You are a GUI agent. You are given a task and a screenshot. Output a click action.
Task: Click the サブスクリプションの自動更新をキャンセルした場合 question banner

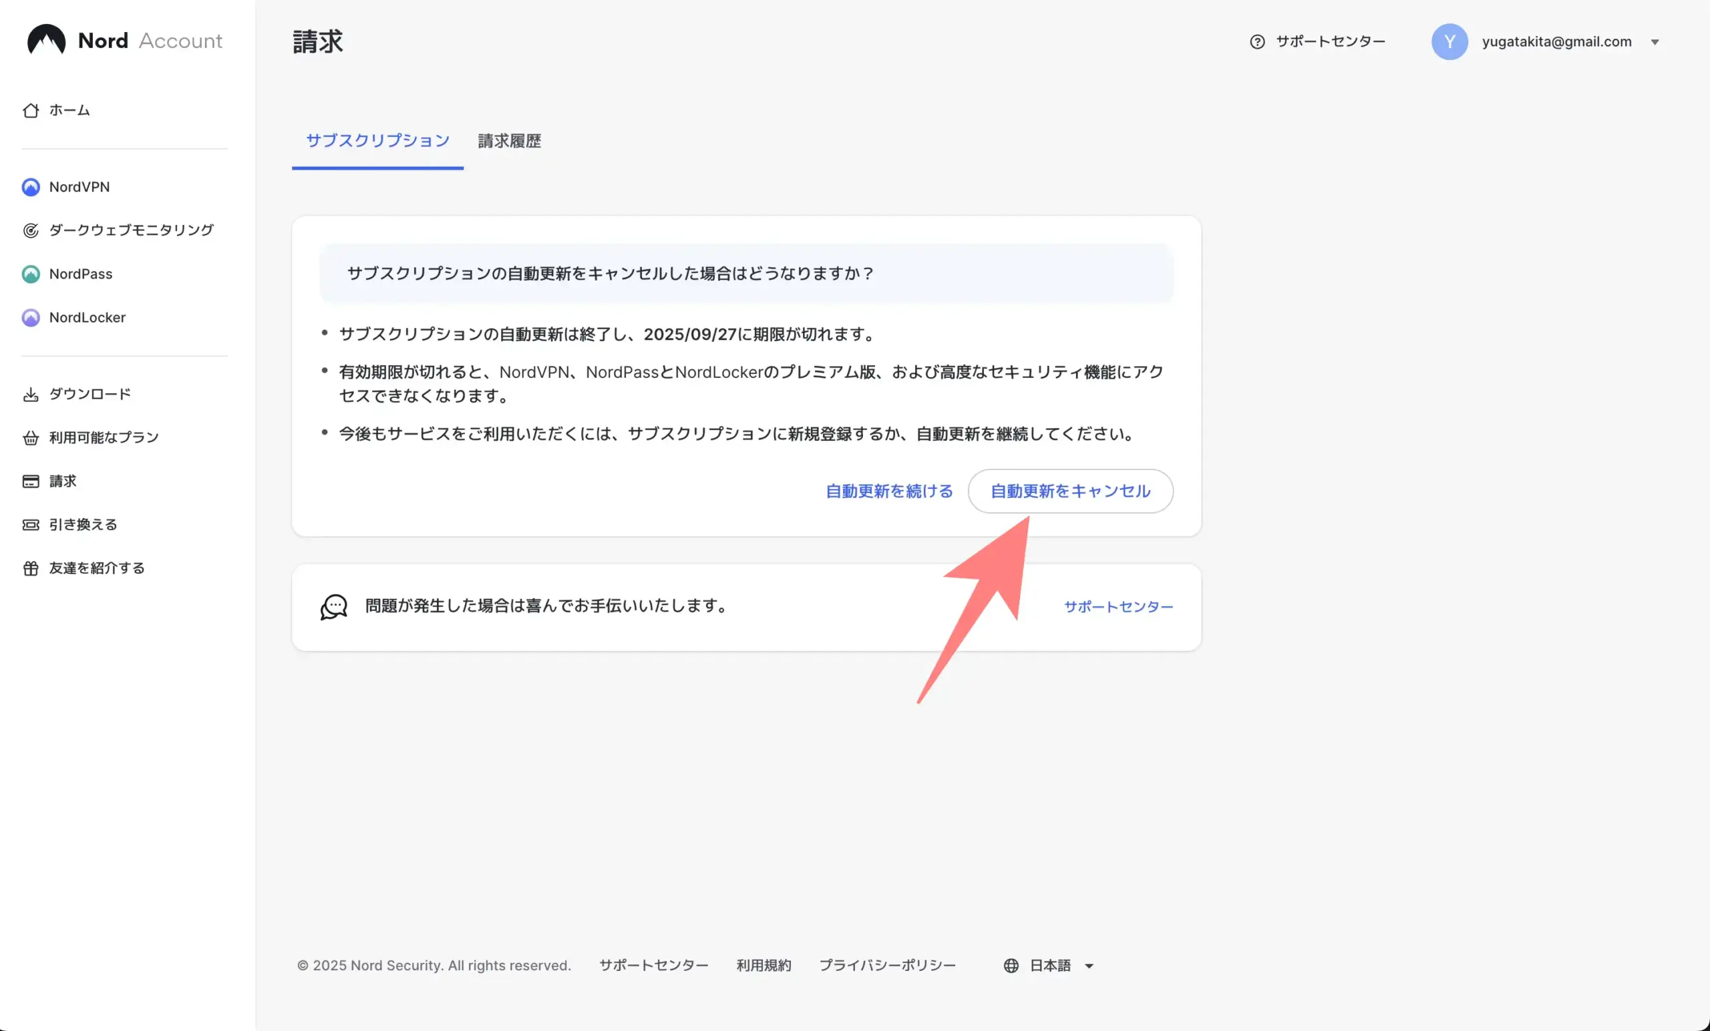click(746, 273)
